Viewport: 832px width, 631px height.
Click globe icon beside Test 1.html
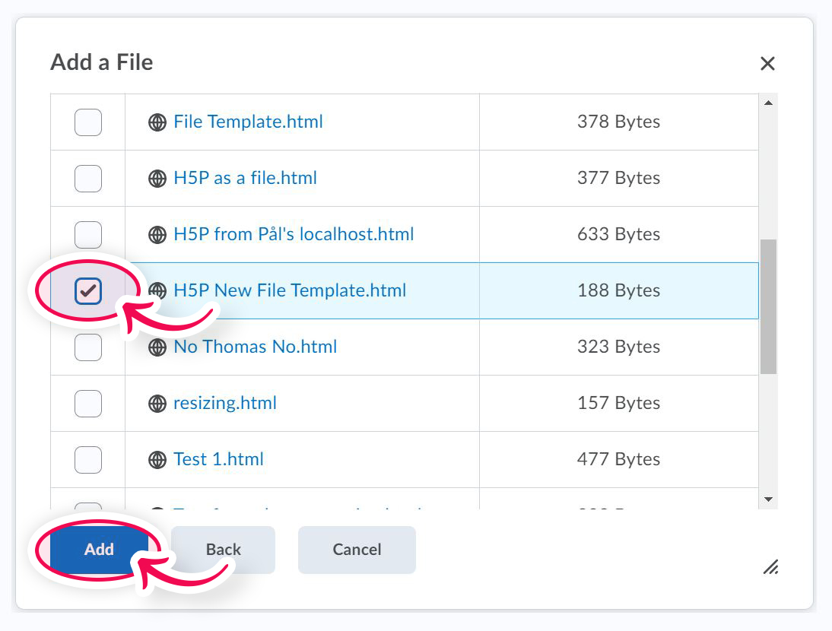click(x=157, y=460)
